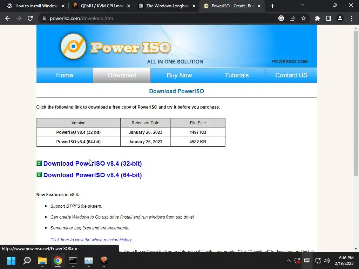Open the Buy Now navigation item
This screenshot has height=269, width=359.
coord(179,75)
